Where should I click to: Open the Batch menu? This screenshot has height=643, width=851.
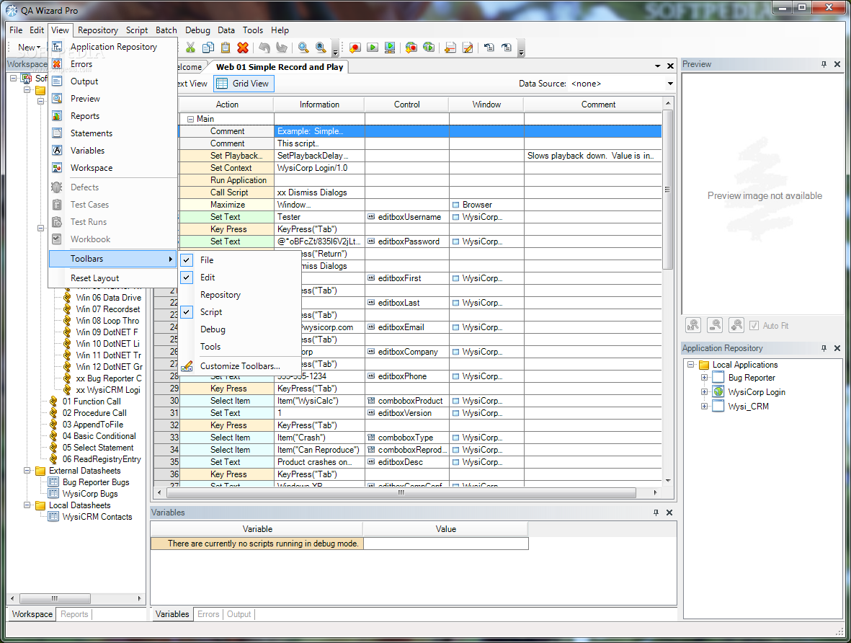[x=166, y=30]
